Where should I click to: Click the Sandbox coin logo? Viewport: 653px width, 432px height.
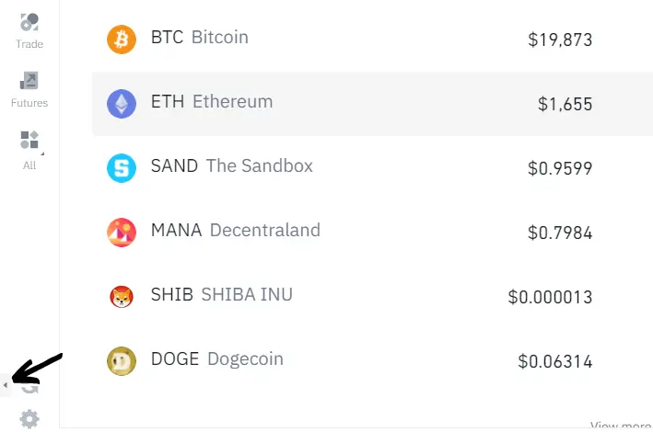(122, 168)
